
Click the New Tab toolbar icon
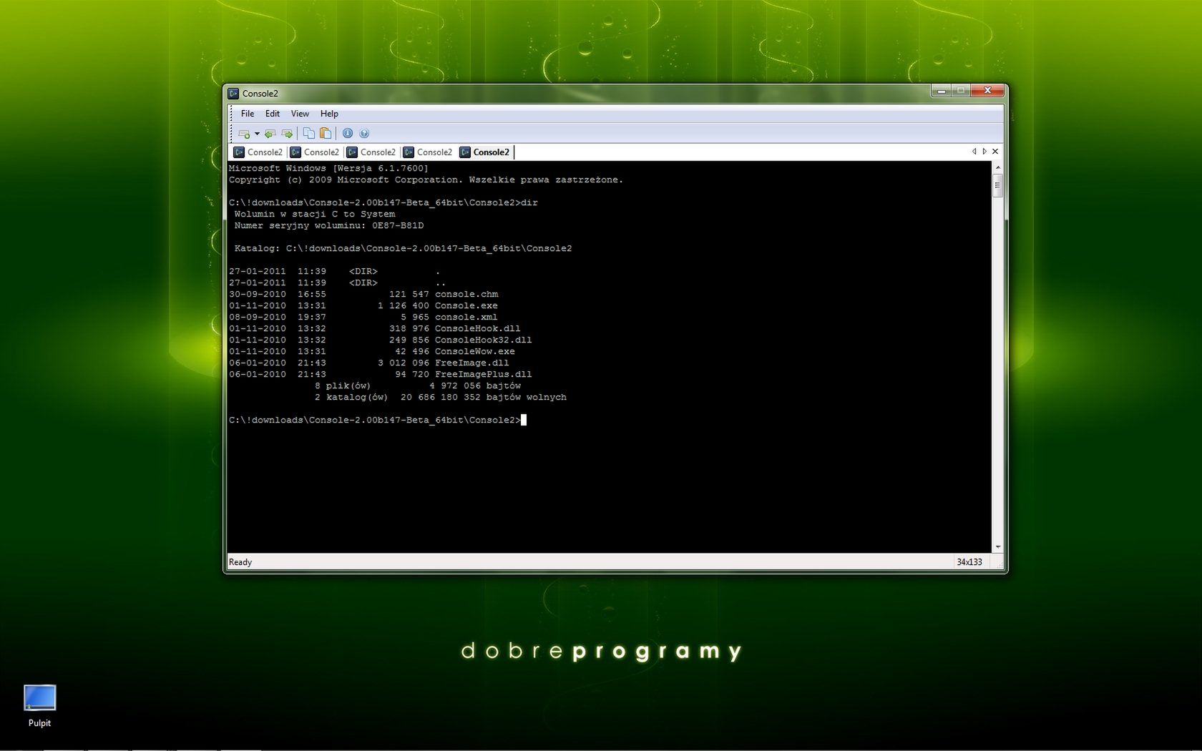(x=244, y=134)
